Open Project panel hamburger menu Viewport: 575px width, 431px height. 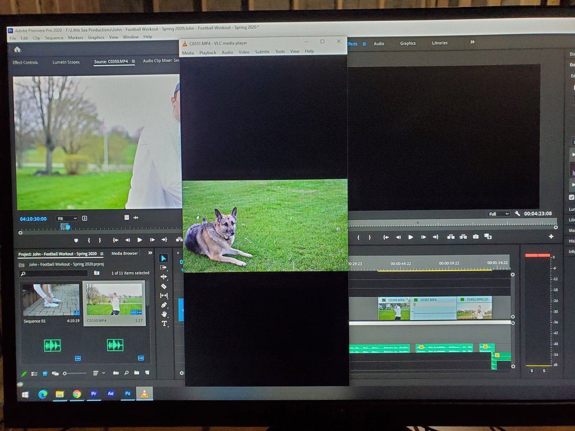[101, 254]
